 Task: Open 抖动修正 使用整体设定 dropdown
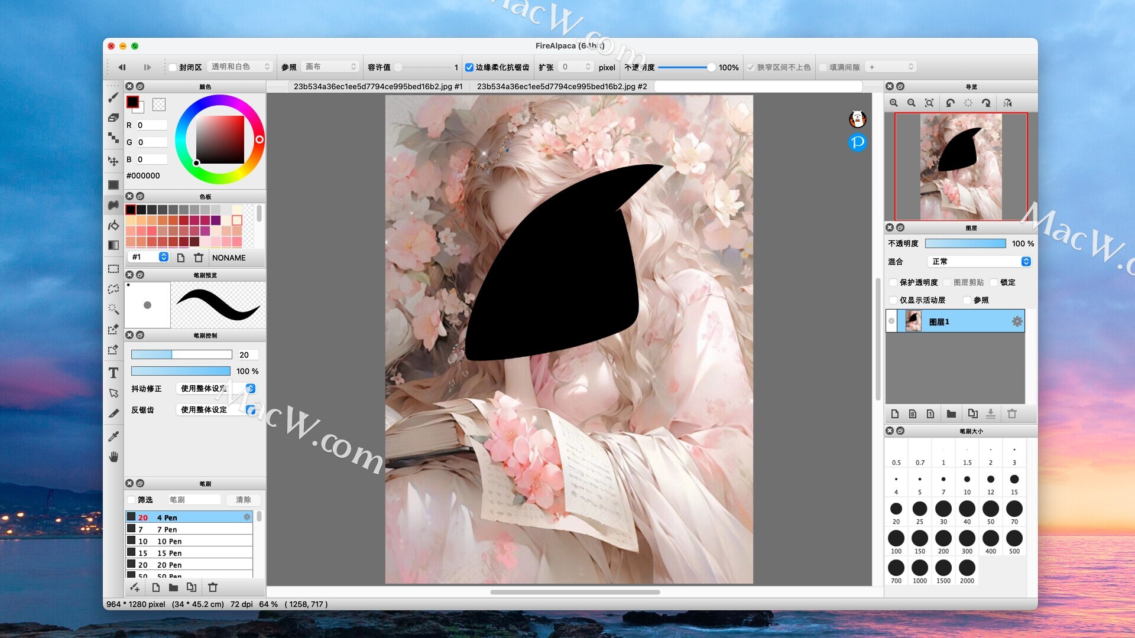pos(216,388)
